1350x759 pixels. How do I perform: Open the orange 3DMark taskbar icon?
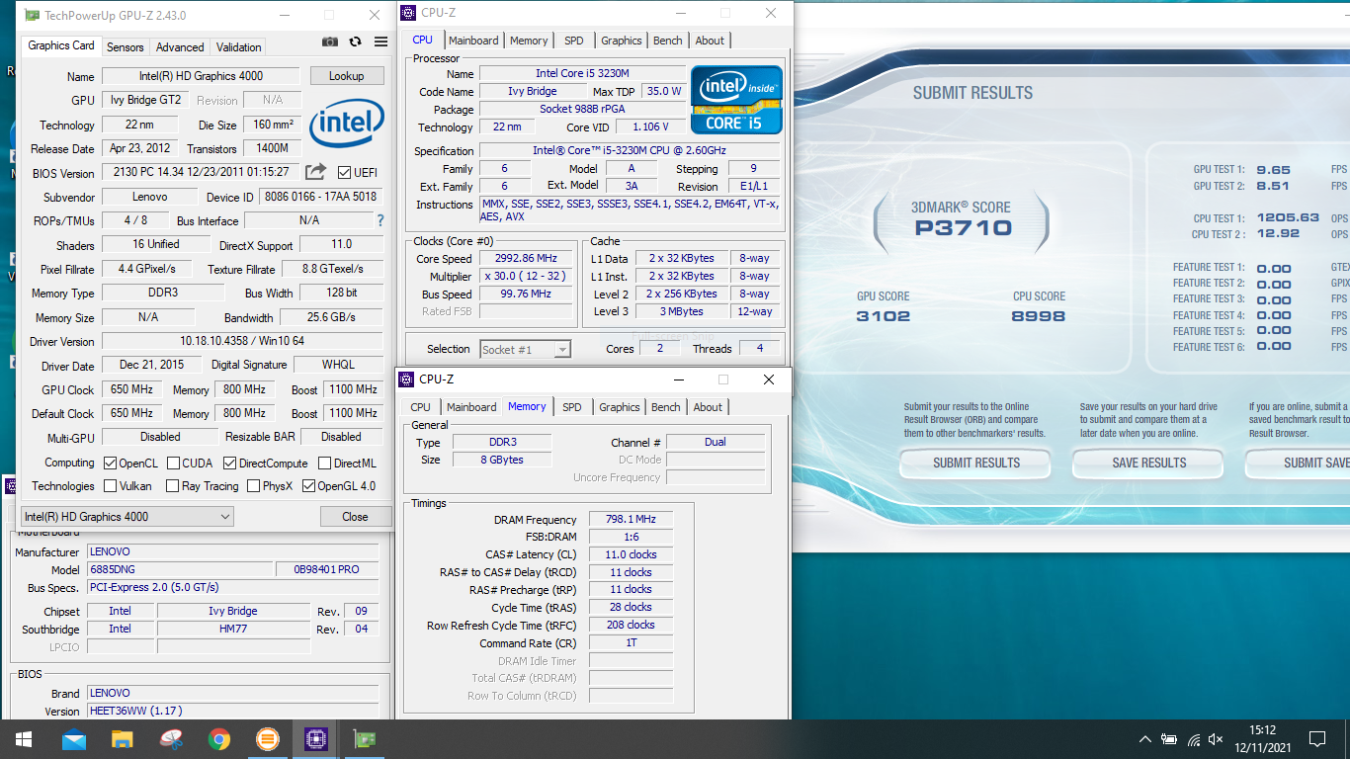pyautogui.click(x=267, y=739)
